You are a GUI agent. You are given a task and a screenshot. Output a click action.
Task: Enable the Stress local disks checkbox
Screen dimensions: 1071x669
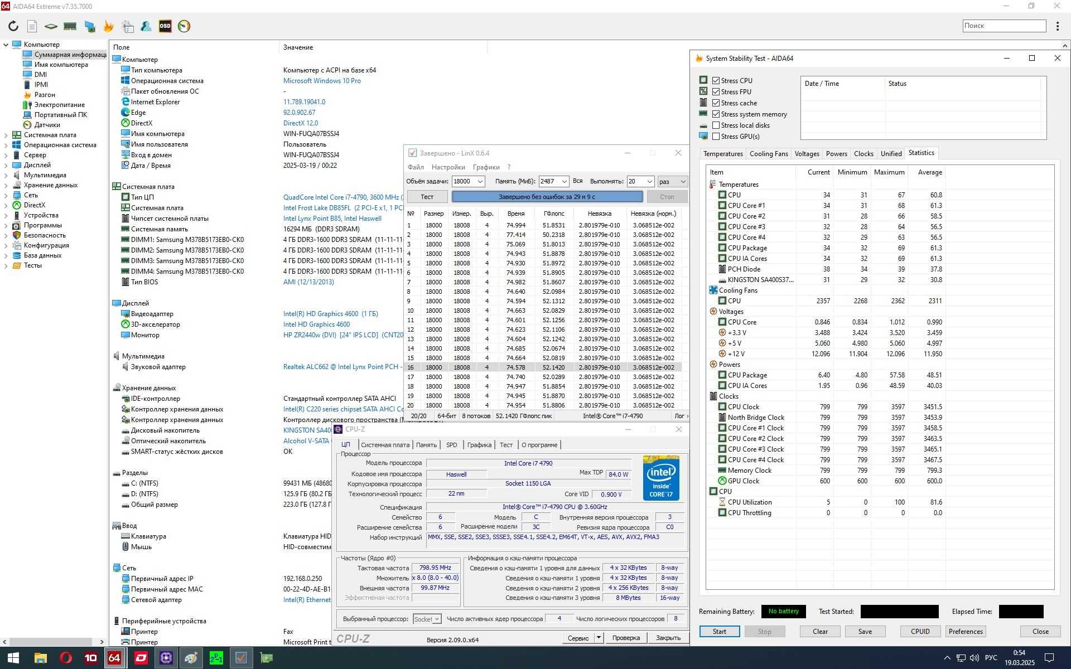716,125
